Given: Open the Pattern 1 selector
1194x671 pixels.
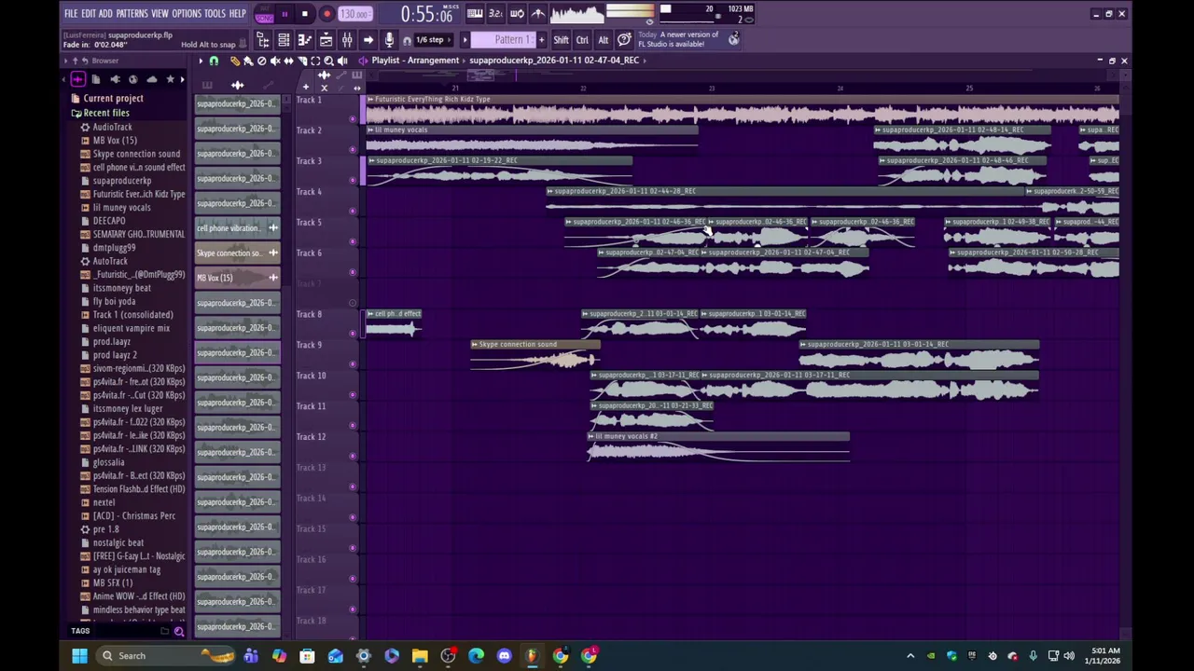Looking at the screenshot, I should 503,40.
